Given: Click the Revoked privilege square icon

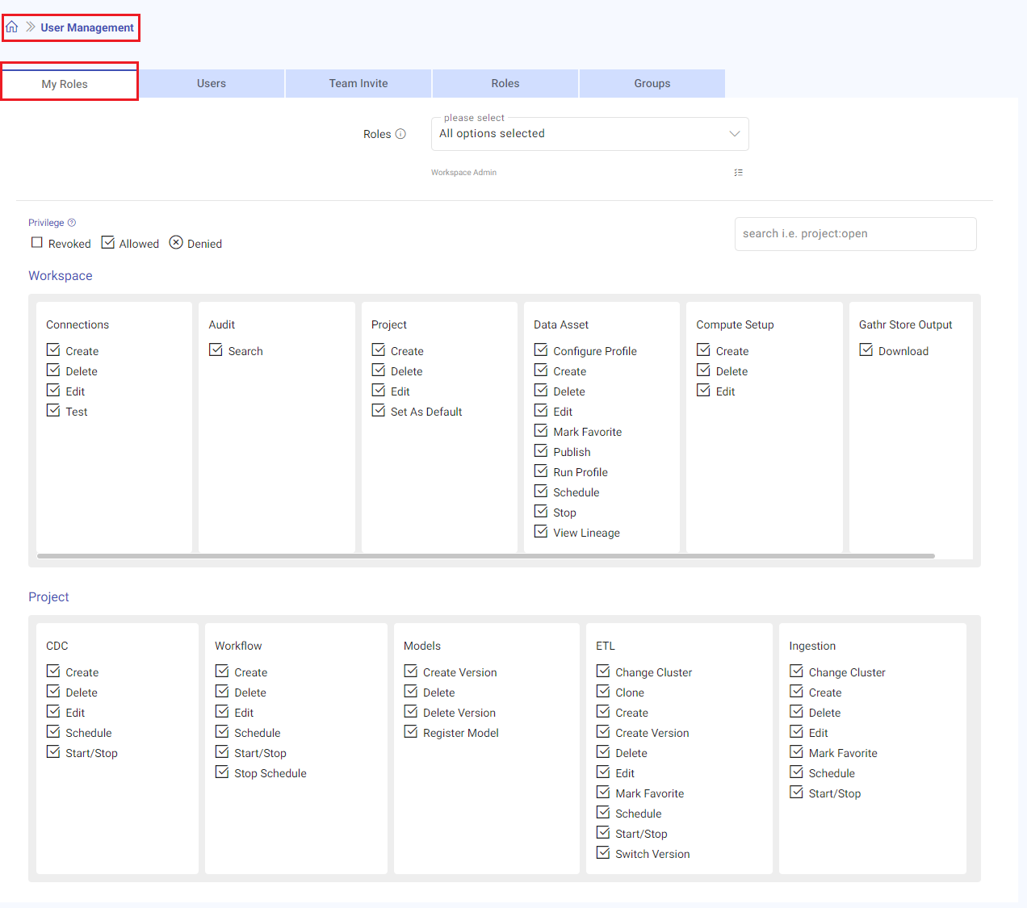Looking at the screenshot, I should 36,242.
